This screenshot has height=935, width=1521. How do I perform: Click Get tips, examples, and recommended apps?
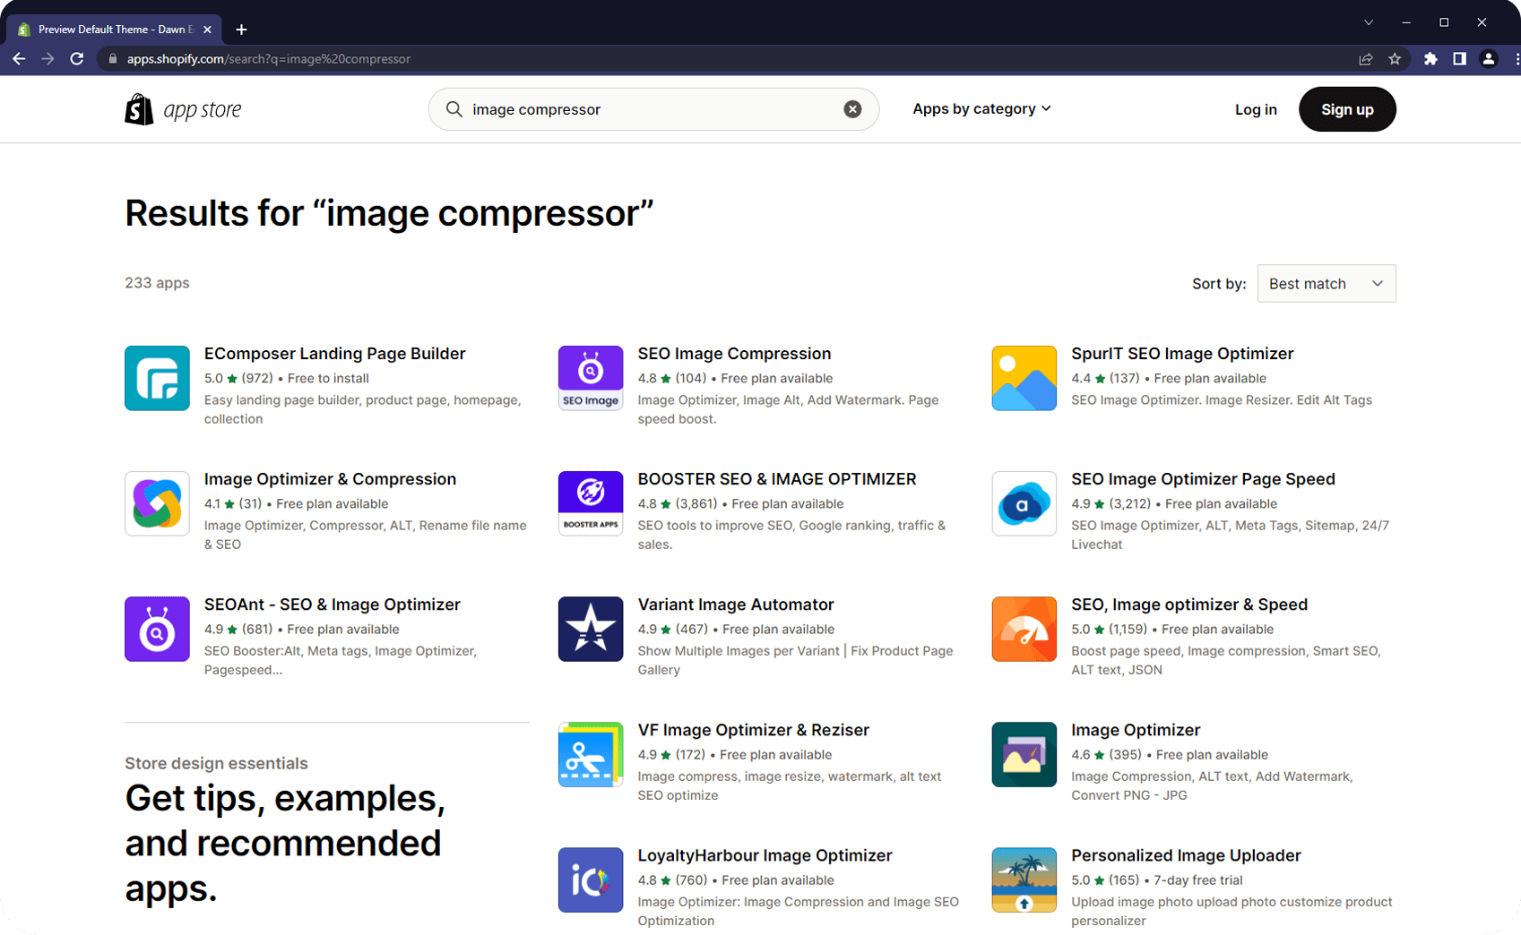285,844
